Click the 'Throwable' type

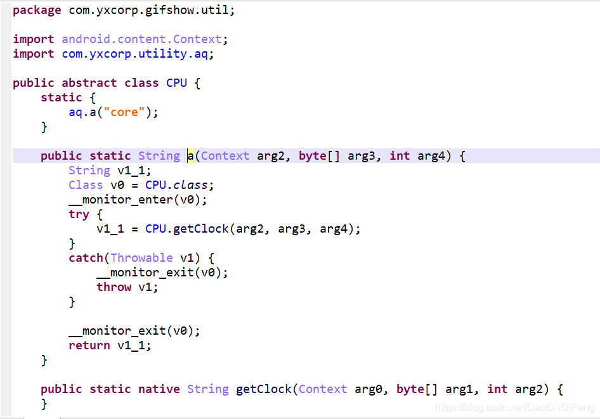click(141, 258)
